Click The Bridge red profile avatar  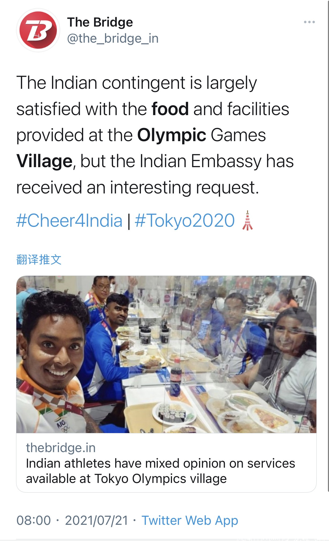[38, 30]
